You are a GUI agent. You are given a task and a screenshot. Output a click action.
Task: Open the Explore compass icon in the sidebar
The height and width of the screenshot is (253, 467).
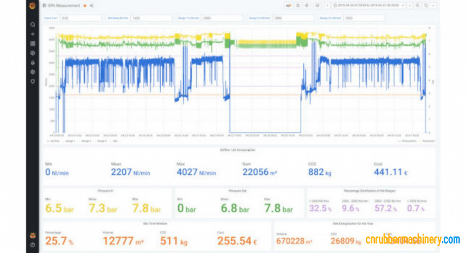pyautogui.click(x=32, y=52)
